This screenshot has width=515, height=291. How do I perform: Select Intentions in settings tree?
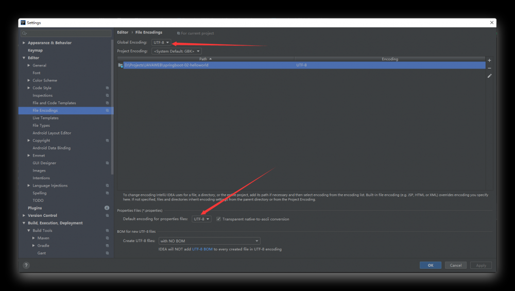41,178
